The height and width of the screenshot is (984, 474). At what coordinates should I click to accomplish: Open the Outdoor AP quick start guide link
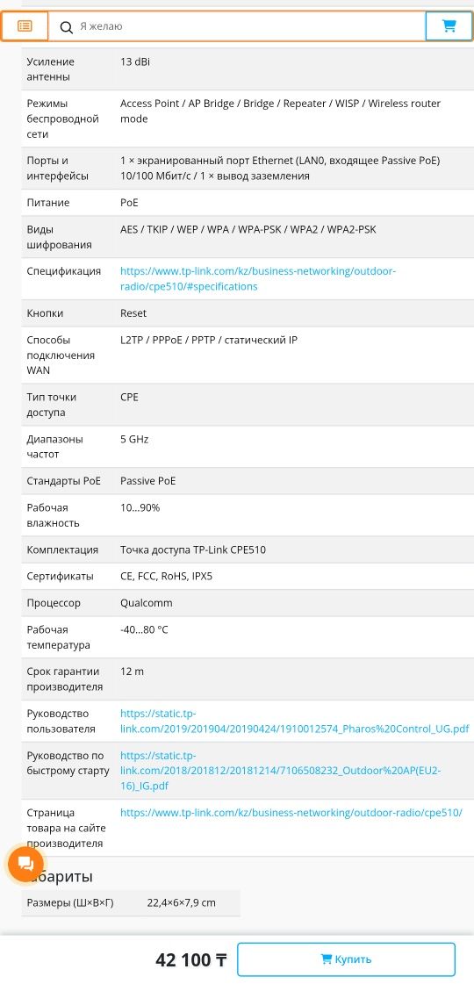point(280,771)
